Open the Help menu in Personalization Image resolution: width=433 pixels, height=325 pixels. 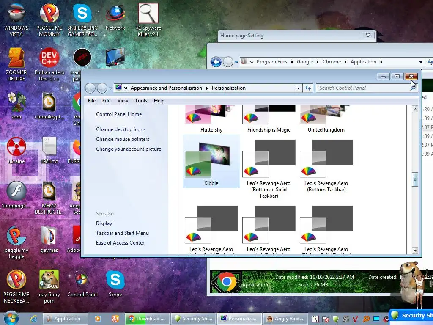(x=159, y=101)
